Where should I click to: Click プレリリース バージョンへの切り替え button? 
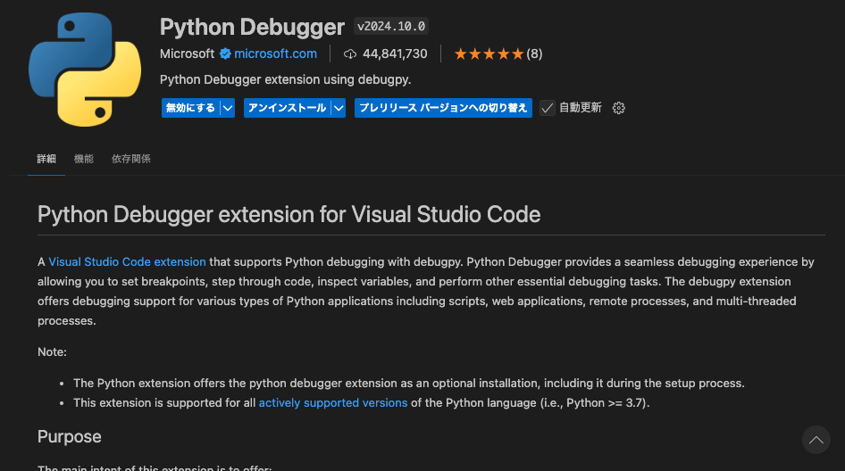pyautogui.click(x=443, y=108)
